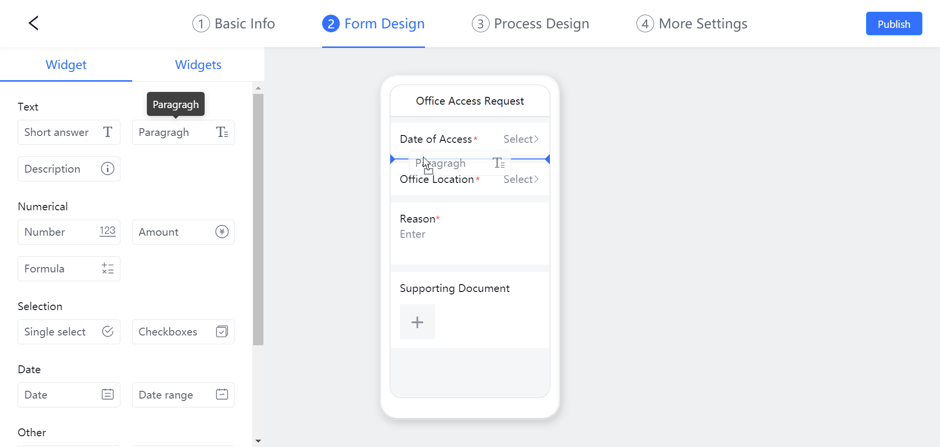Select the Short answer text widget icon
The height and width of the screenshot is (447, 940).
107,132
